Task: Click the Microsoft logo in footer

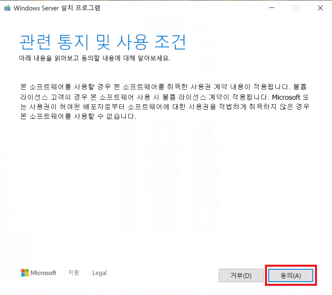Action: coord(39,273)
